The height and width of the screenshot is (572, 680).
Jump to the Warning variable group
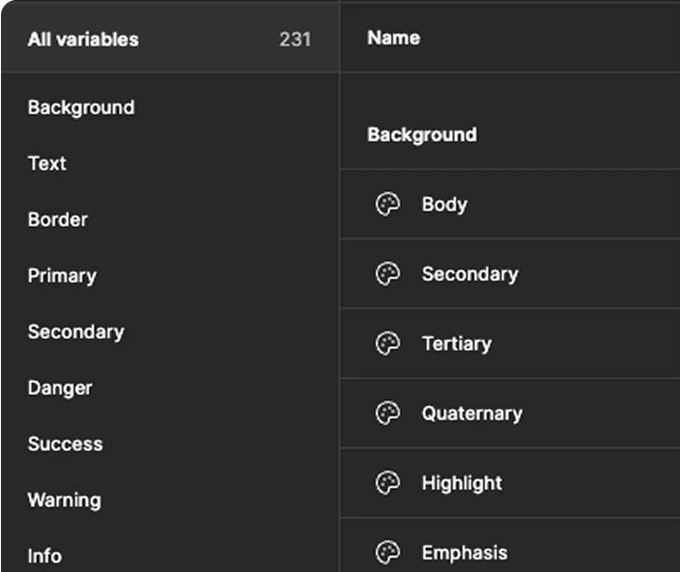[x=64, y=500]
